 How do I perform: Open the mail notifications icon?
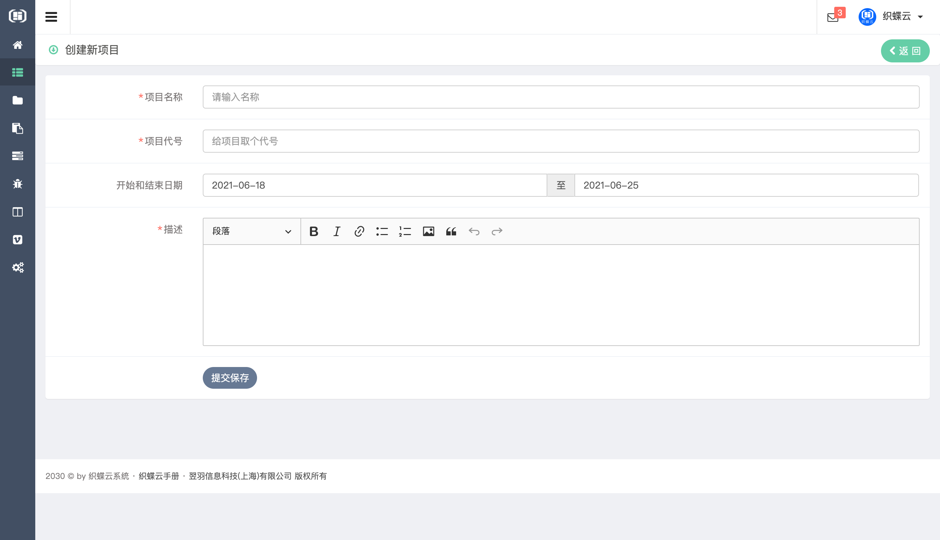[833, 17]
